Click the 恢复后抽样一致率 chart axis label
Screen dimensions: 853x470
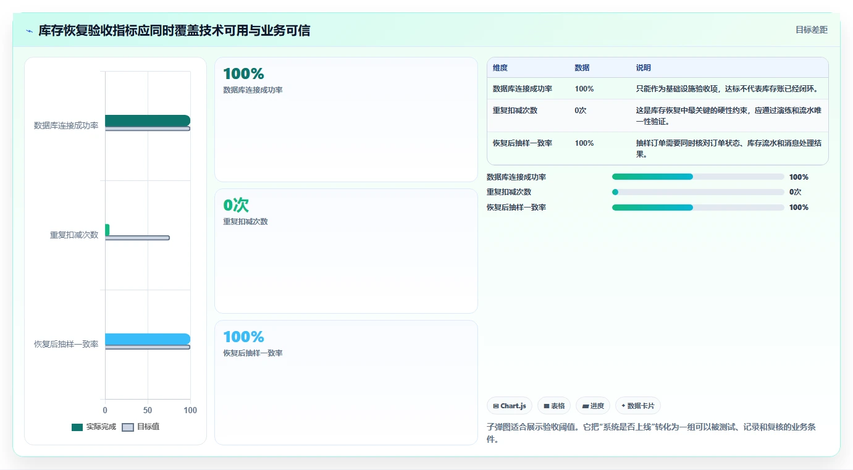pos(66,344)
